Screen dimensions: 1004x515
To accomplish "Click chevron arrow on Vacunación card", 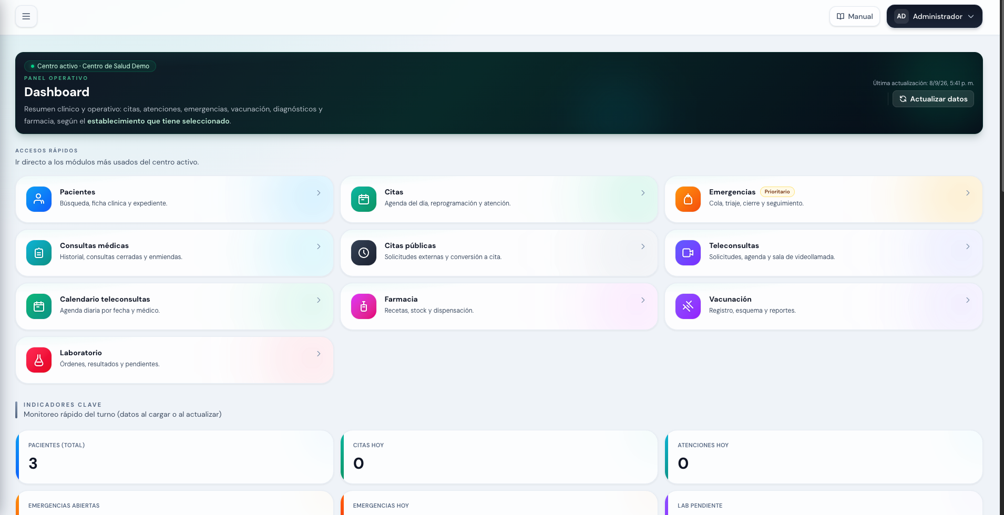I will pyautogui.click(x=968, y=300).
